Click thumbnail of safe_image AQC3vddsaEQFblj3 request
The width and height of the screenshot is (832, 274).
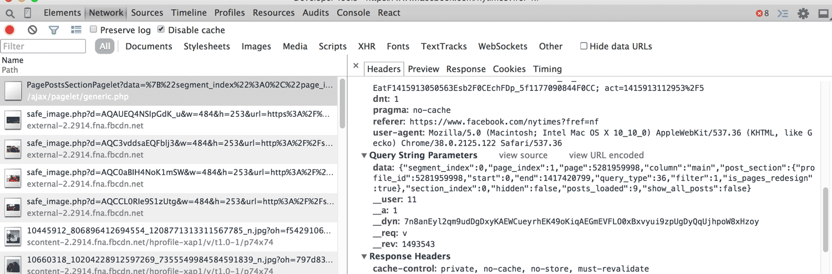coord(13,149)
